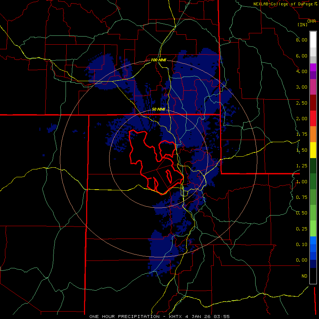This screenshot has width=319, height=319.
Task: Click the 50 NMI range ring label
Action: pos(158,109)
